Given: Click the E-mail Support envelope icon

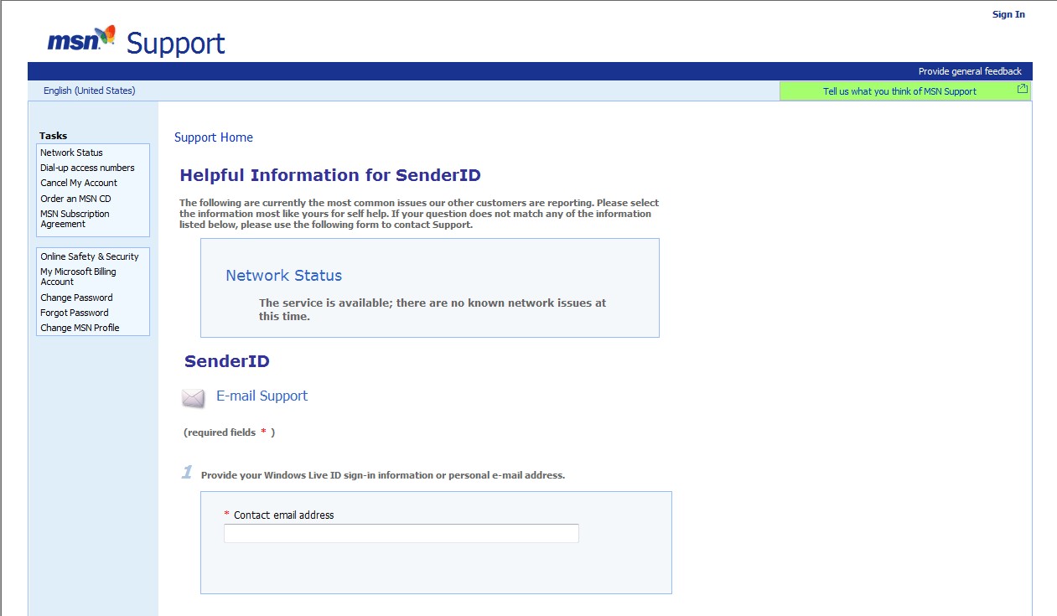Looking at the screenshot, I should pos(194,398).
